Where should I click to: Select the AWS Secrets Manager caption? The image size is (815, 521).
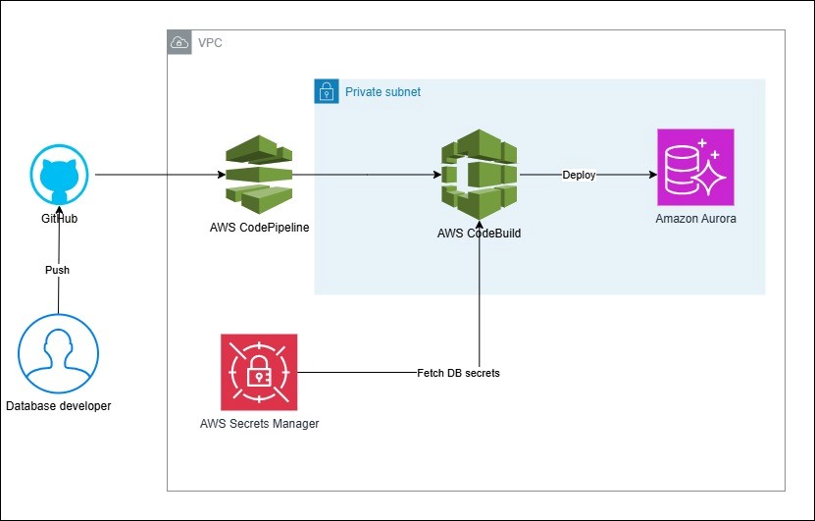click(x=259, y=424)
